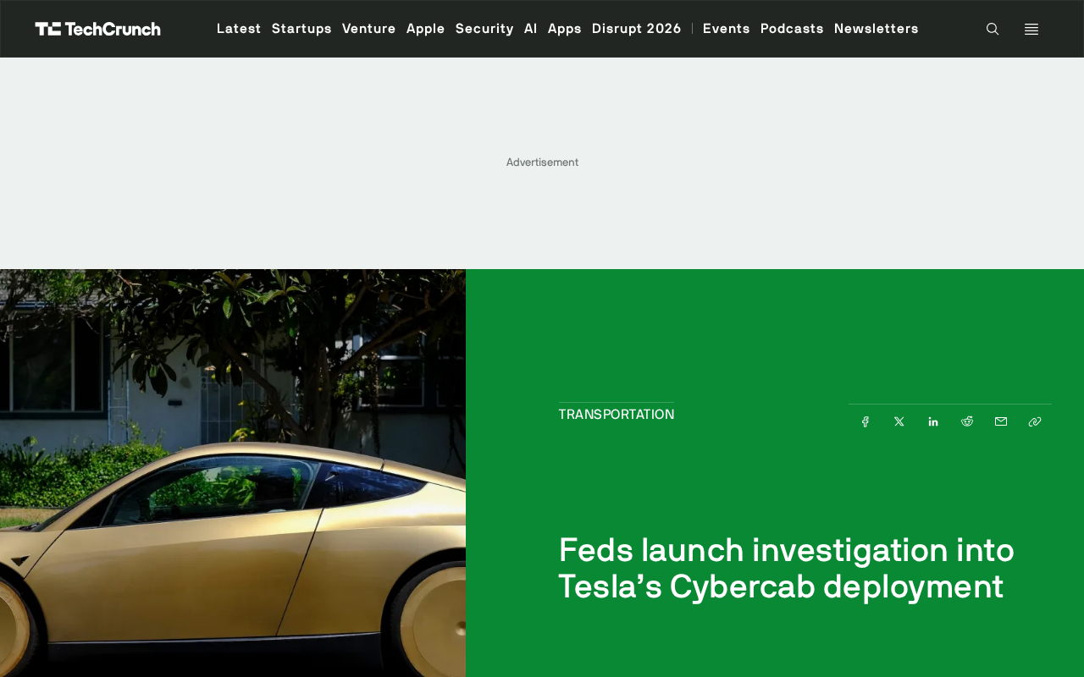Share the article via email
The height and width of the screenshot is (677, 1084).
point(1001,421)
